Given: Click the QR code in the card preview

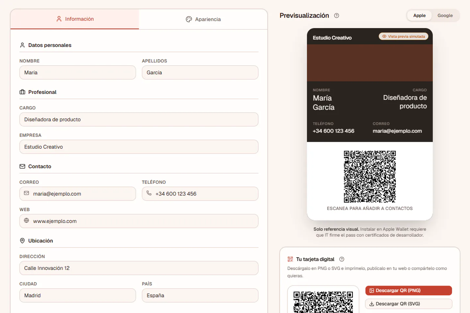Looking at the screenshot, I should (370, 176).
